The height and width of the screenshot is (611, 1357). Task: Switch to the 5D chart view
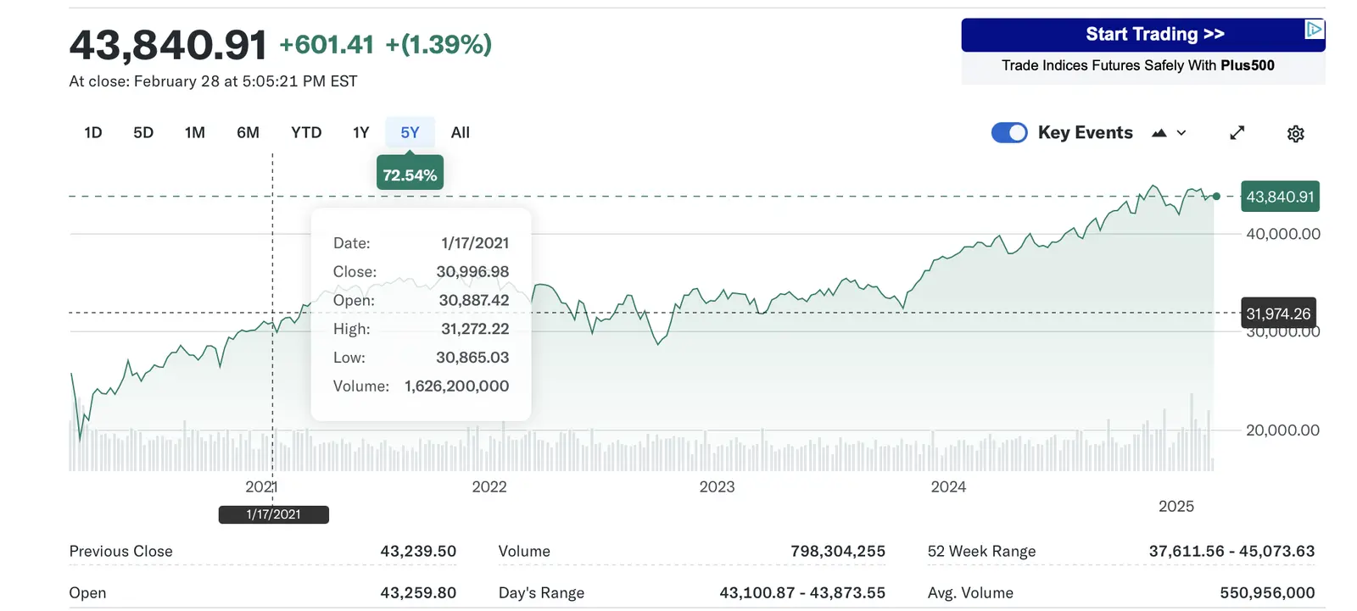click(x=142, y=132)
